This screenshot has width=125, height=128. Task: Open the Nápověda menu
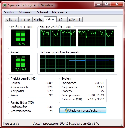[60, 12]
